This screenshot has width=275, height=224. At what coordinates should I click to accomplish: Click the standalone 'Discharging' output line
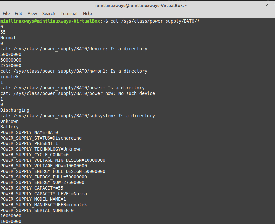pyautogui.click(x=15, y=110)
